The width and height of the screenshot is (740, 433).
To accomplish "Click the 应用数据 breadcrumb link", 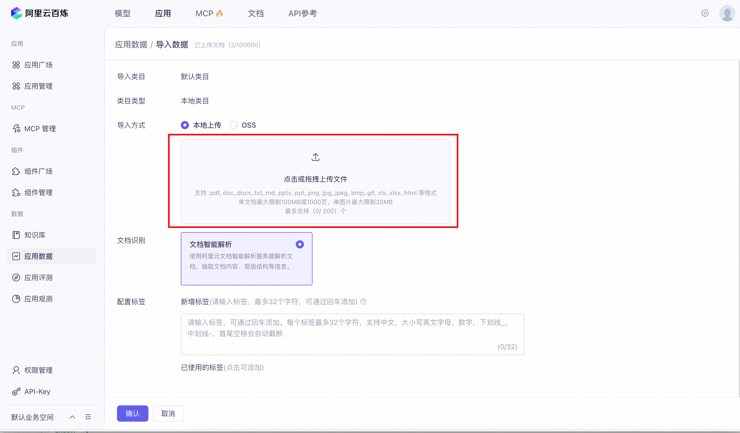I will pyautogui.click(x=131, y=45).
